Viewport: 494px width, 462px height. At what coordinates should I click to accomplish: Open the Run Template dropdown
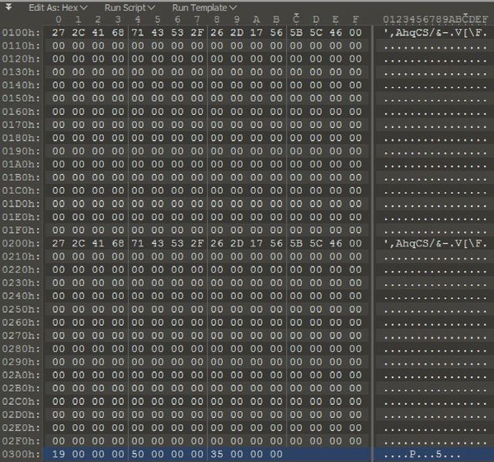[204, 8]
